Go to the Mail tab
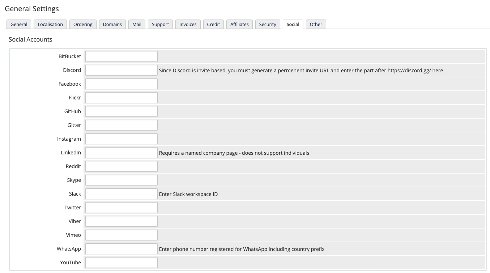The image size is (490, 273). coord(137,24)
